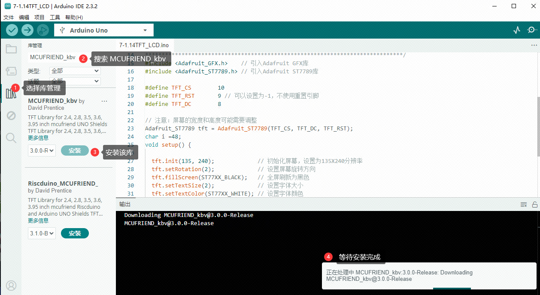Open the Sketchbook folder sidebar icon
540x295 pixels.
11,49
